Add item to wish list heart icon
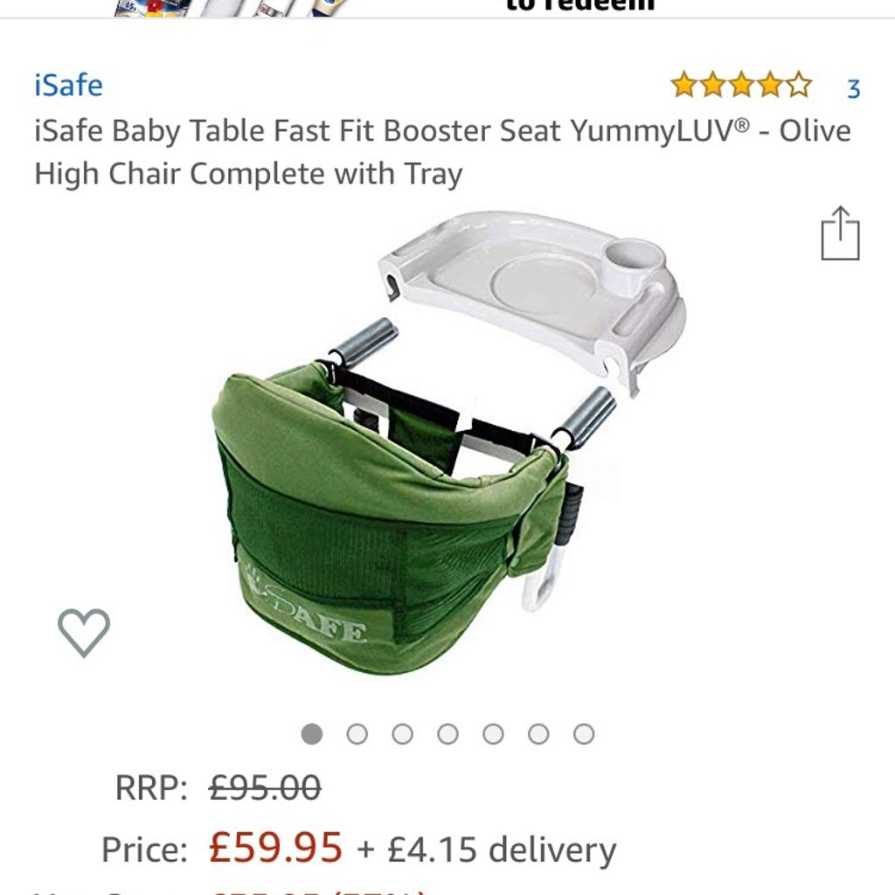 click(x=84, y=633)
